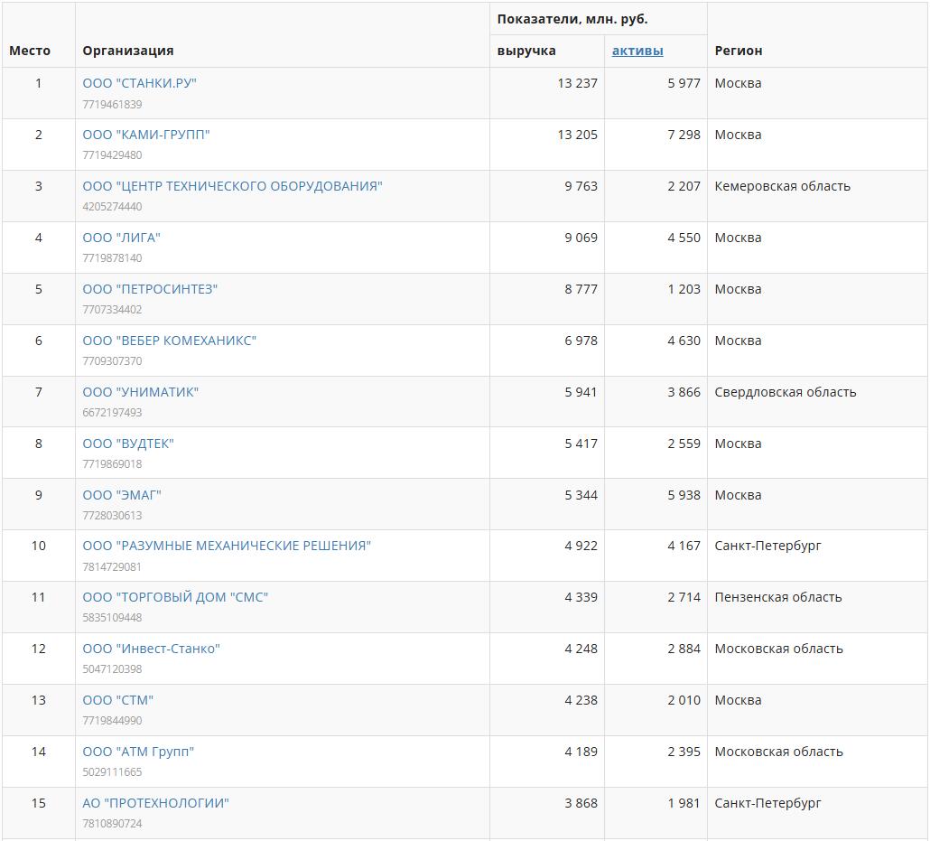Click ООО "УНИМАТИК" company name
The height and width of the screenshot is (841, 930).
[x=140, y=392]
